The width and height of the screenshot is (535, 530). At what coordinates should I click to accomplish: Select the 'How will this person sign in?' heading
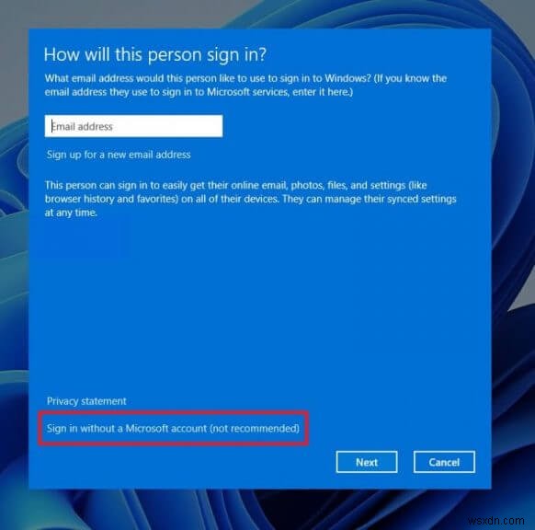155,54
